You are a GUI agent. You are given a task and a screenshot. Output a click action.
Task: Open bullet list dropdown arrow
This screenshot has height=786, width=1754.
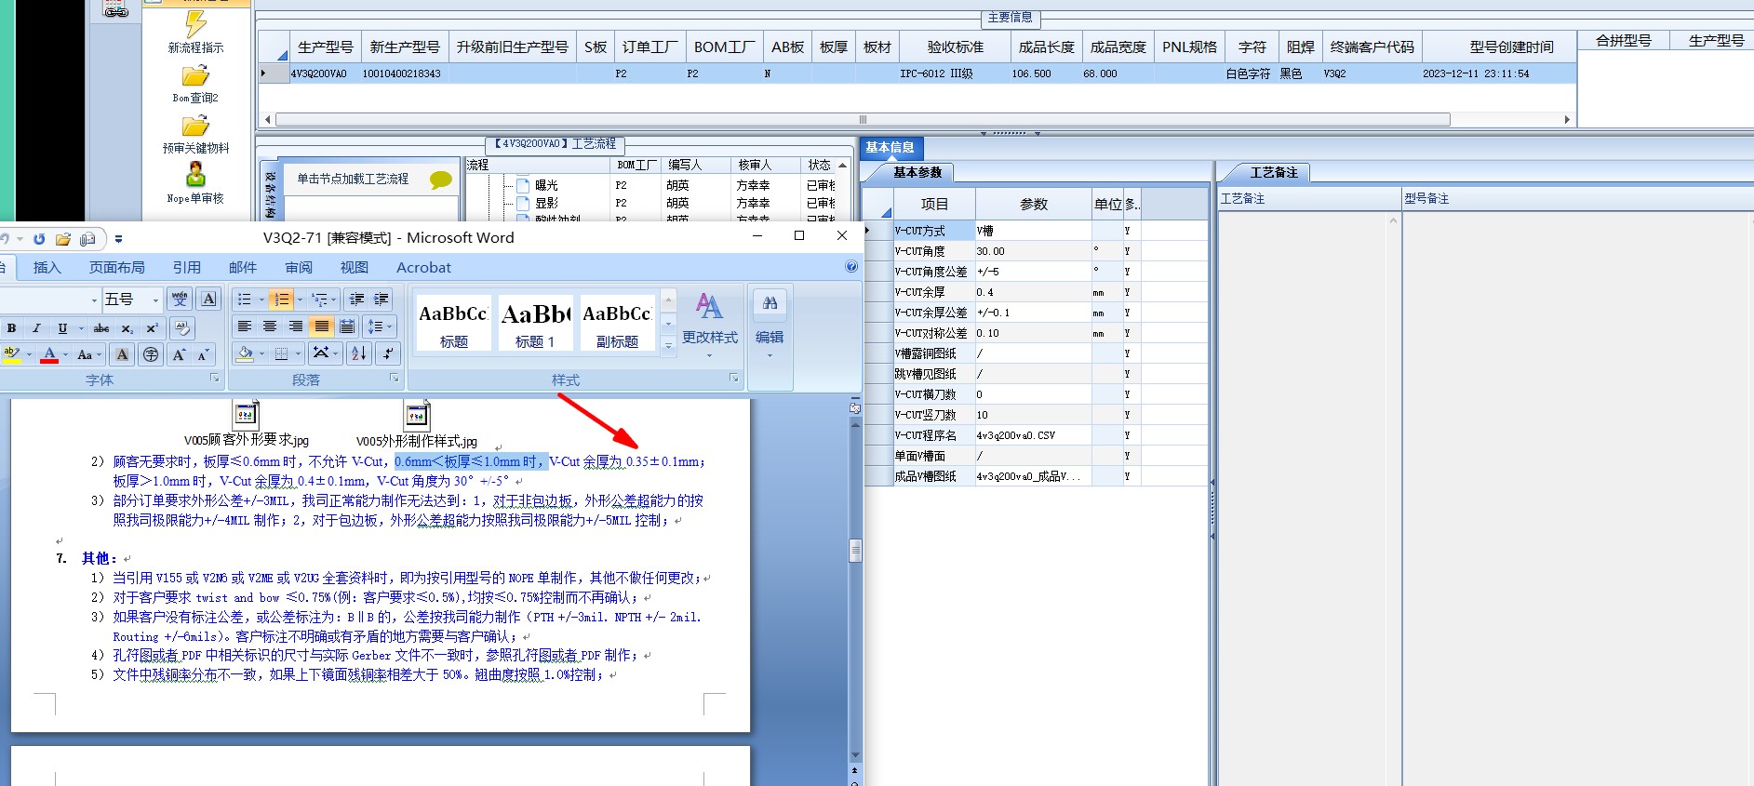(x=261, y=300)
